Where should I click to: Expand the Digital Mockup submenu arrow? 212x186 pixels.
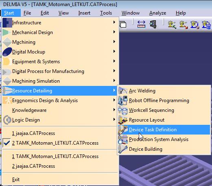click(x=114, y=51)
